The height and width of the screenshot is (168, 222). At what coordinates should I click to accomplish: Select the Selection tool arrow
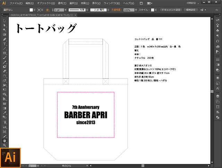coord(5,21)
